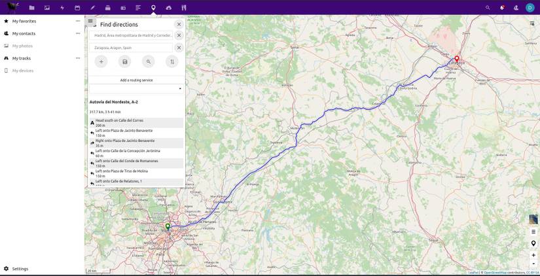540x276 pixels.
Task: Open the unified search magnifier icon
Action: point(487,8)
